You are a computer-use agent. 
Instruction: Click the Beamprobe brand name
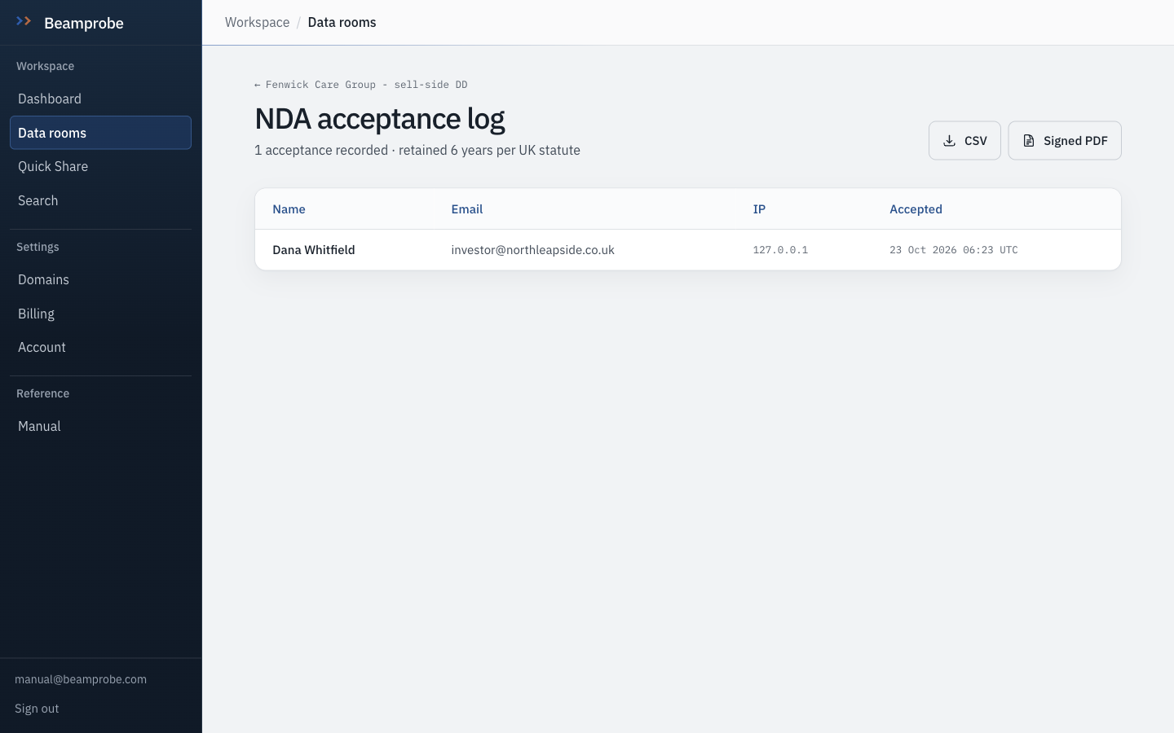(84, 23)
